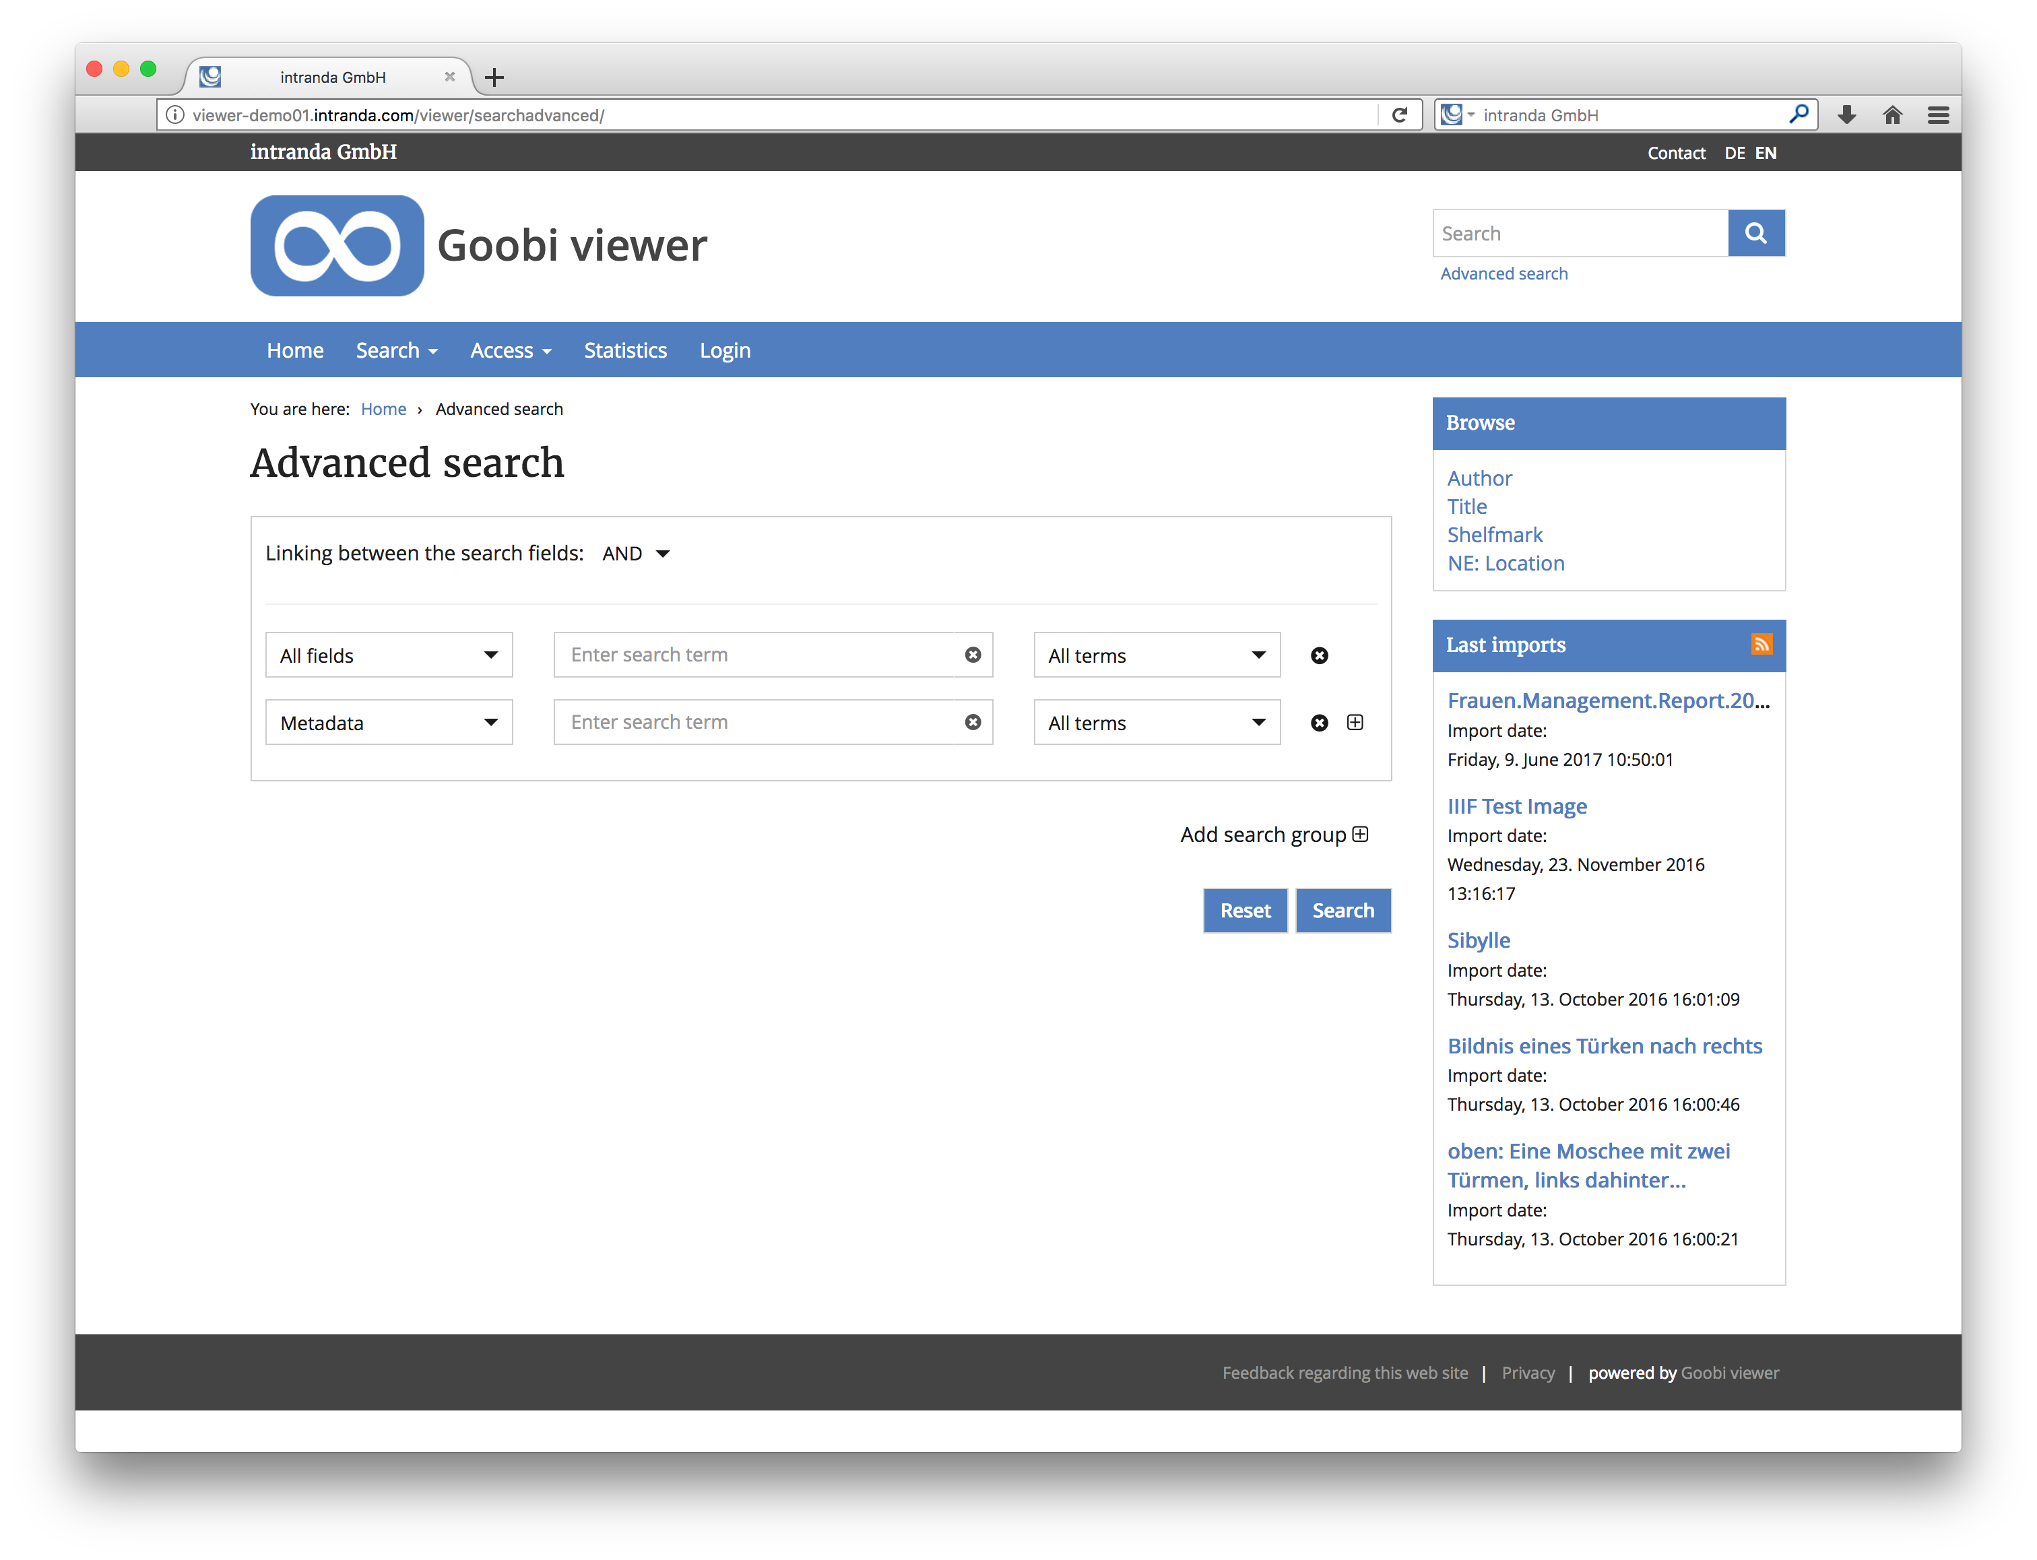Viewport: 2037px width, 1560px height.
Task: Open the first All terms dropdown
Action: pyautogui.click(x=1157, y=655)
